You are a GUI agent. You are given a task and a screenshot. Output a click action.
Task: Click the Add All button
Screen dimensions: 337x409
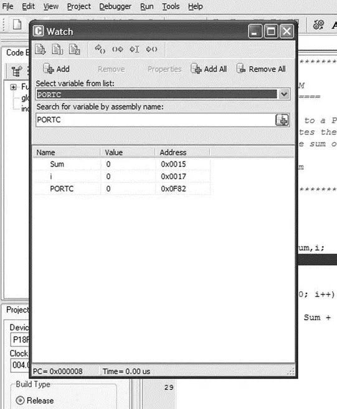coord(209,69)
